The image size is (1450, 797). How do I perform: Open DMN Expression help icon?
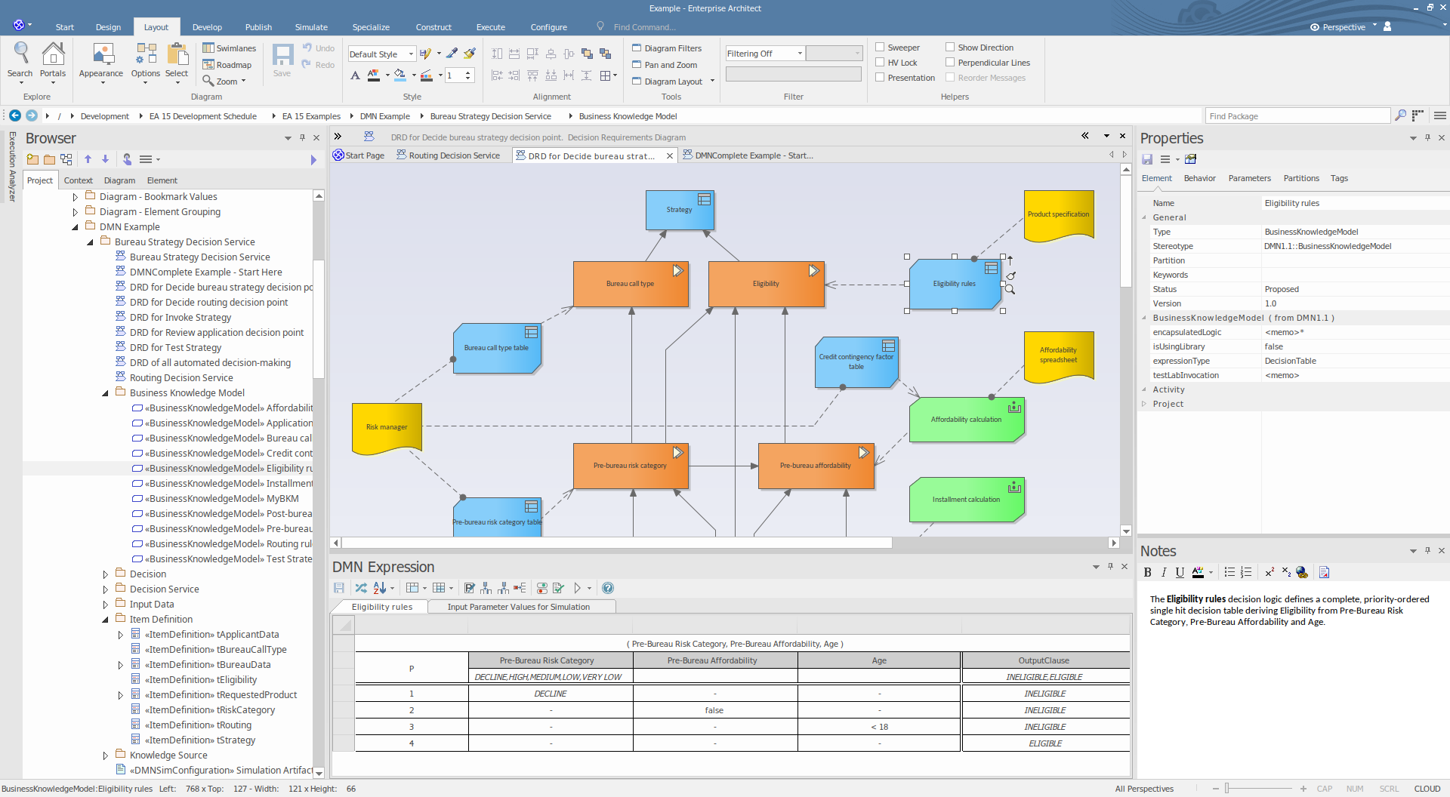pos(608,588)
